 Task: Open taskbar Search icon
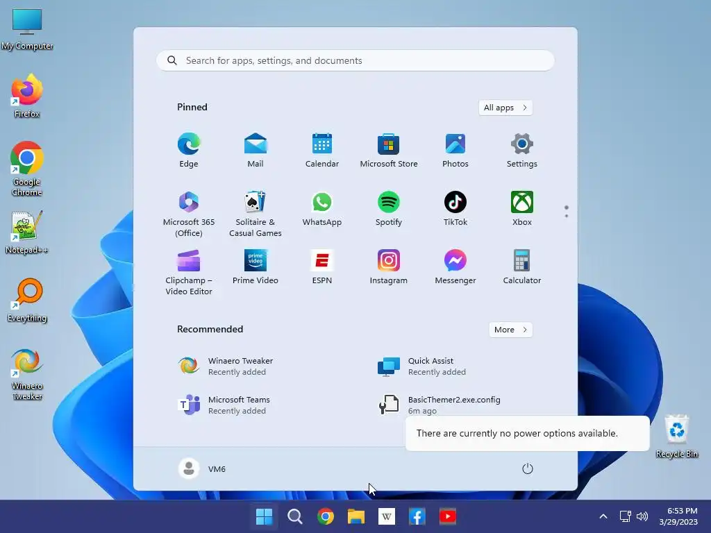[294, 516]
